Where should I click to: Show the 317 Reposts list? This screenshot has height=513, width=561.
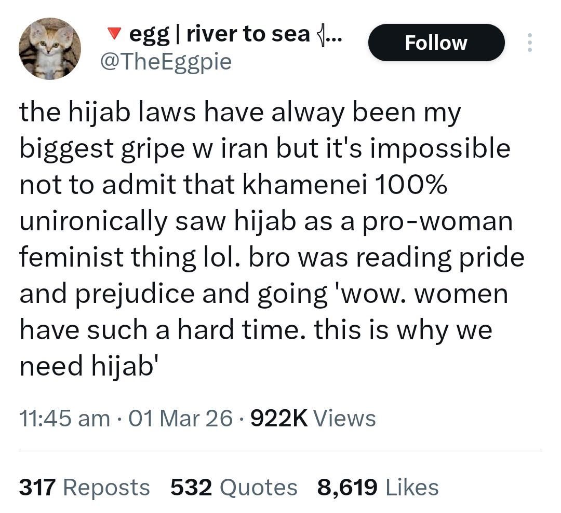coord(84,487)
